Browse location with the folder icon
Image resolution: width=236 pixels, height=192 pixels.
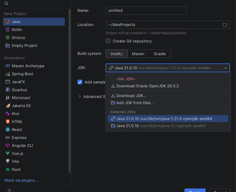pyautogui.click(x=225, y=25)
